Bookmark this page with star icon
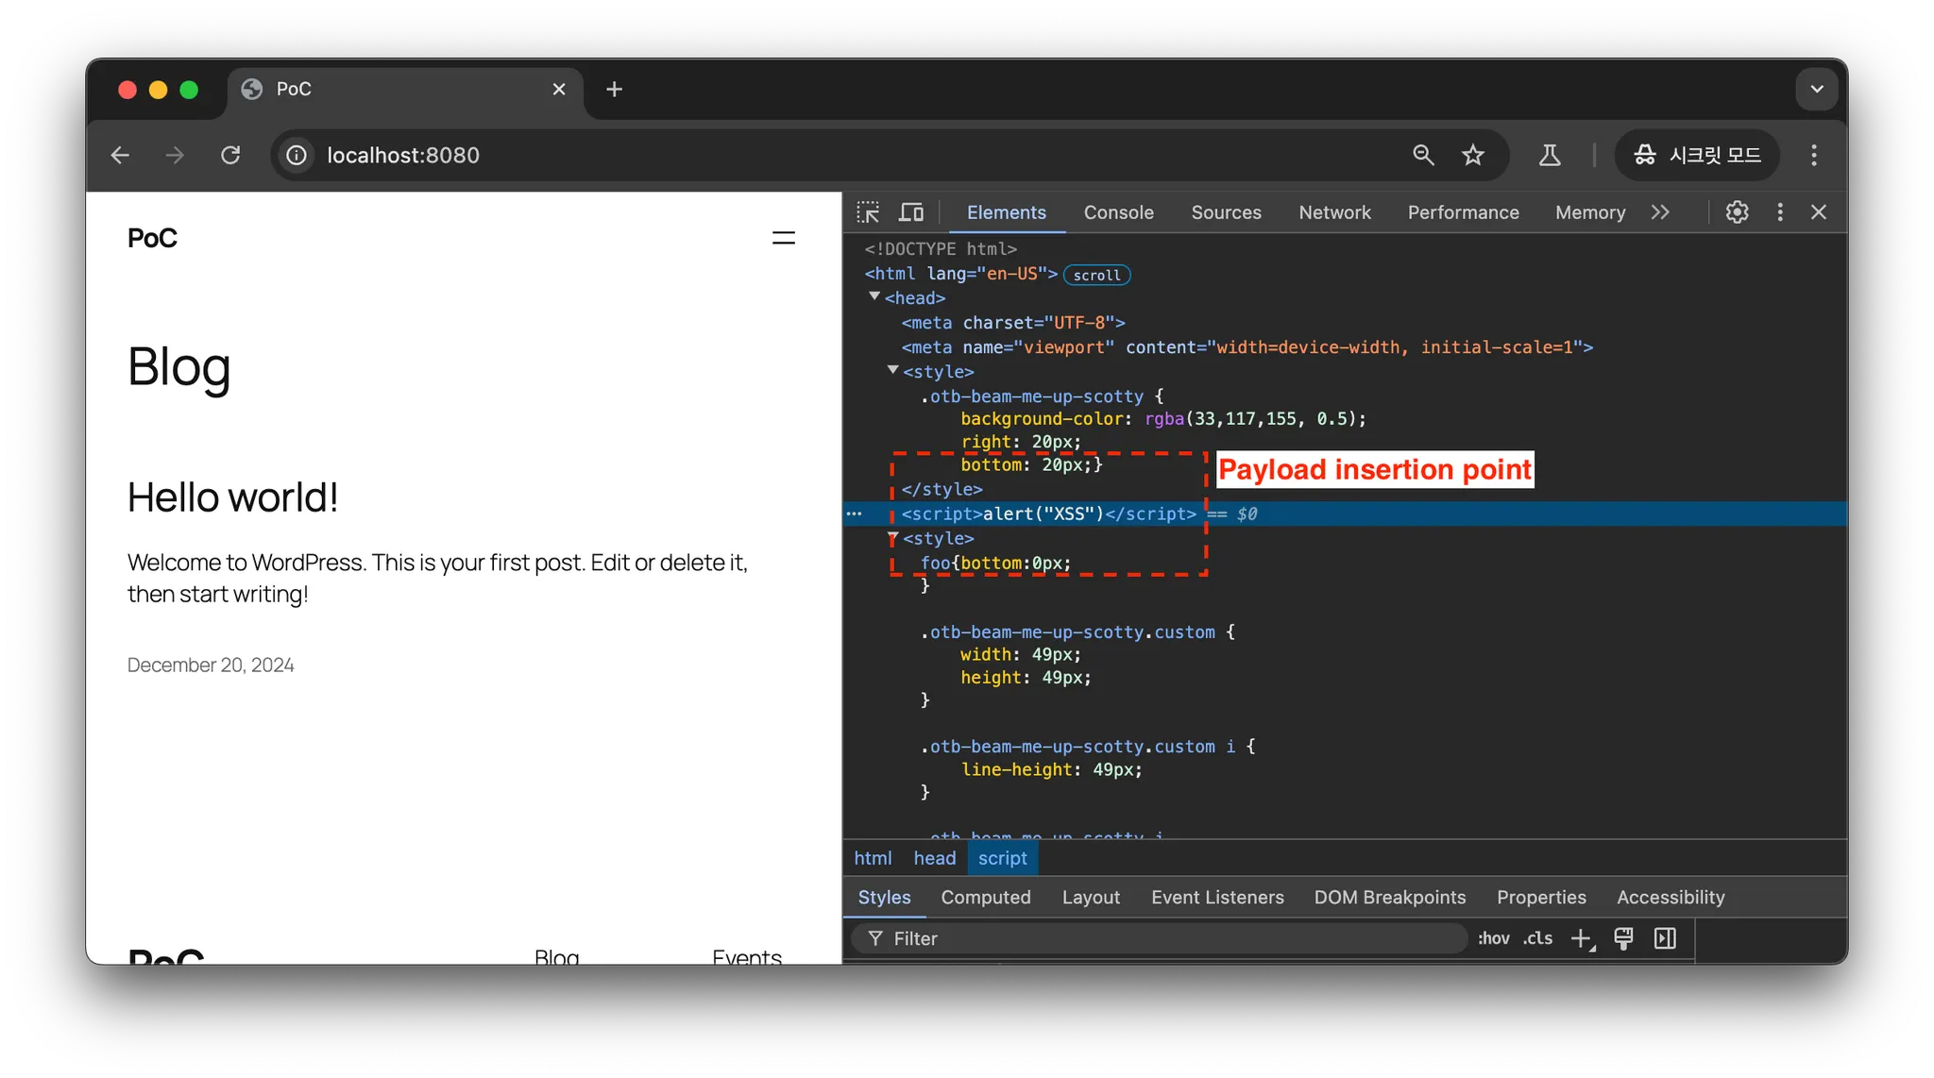This screenshot has width=1934, height=1078. click(1472, 155)
